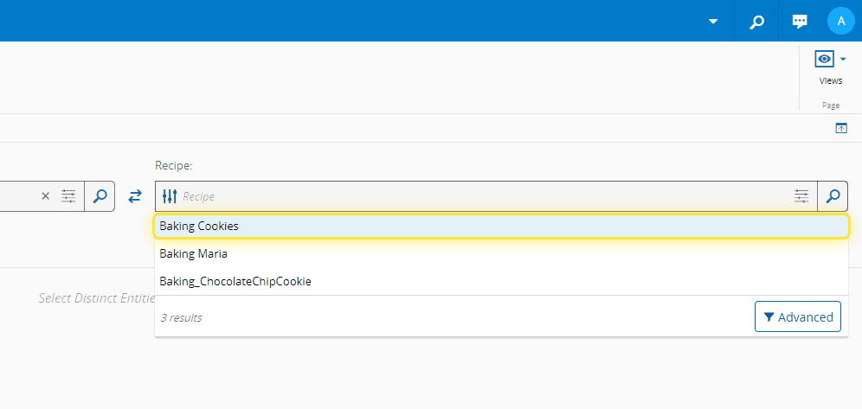
Task: Click the user avatar labeled A
Action: [840, 21]
